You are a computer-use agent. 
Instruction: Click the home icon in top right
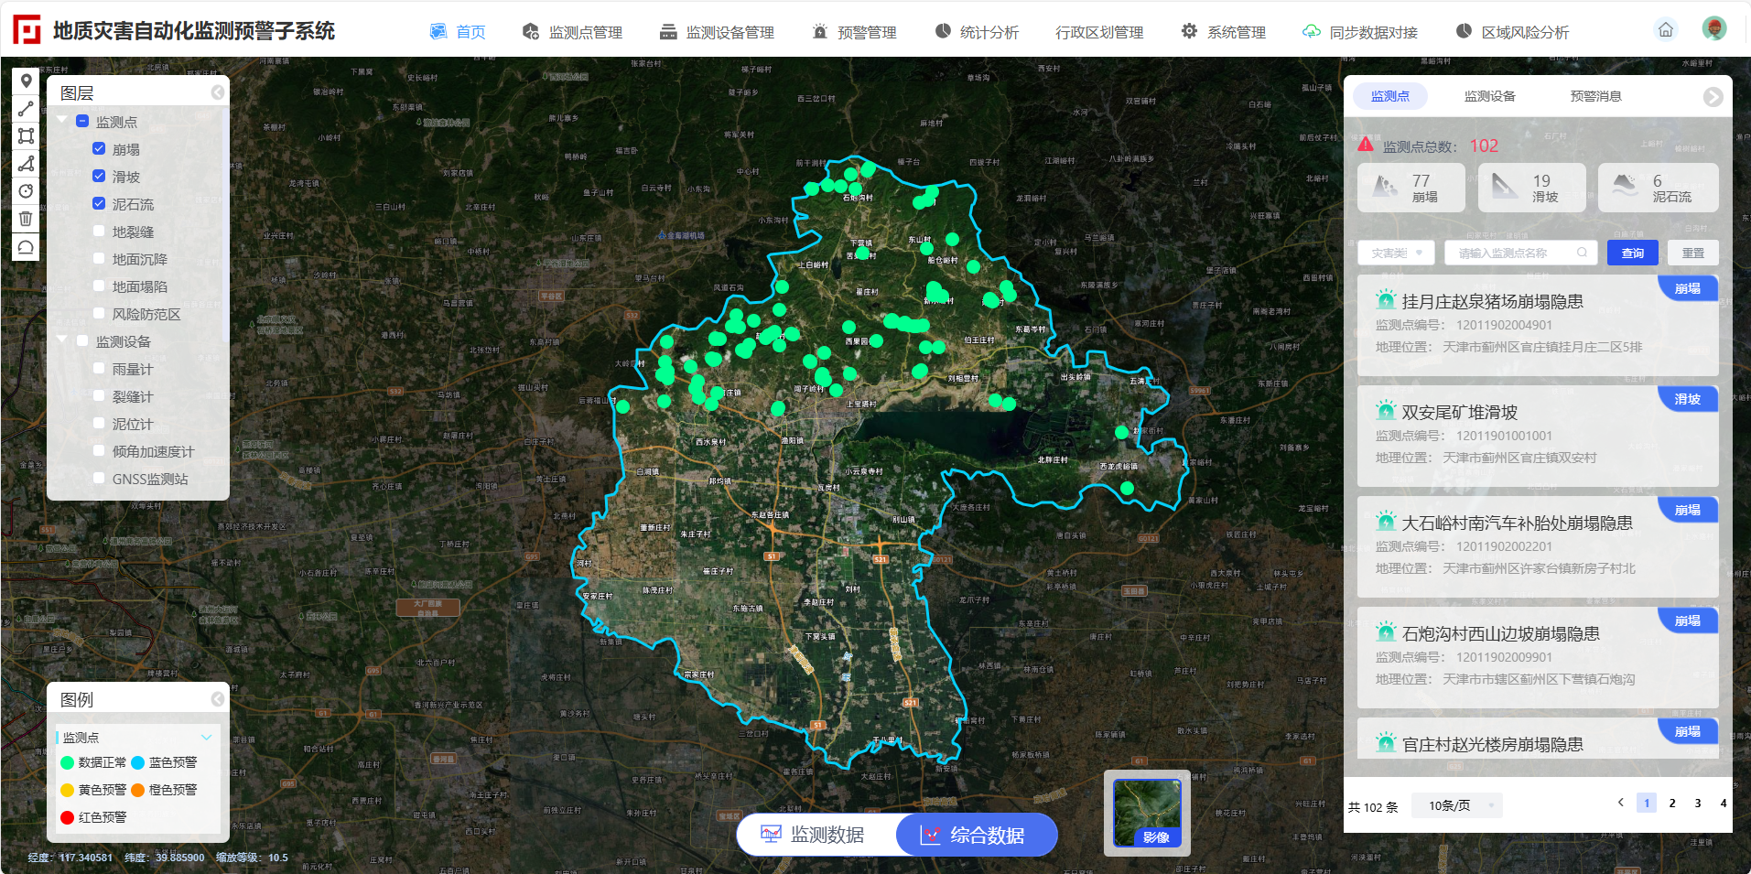click(x=1666, y=30)
